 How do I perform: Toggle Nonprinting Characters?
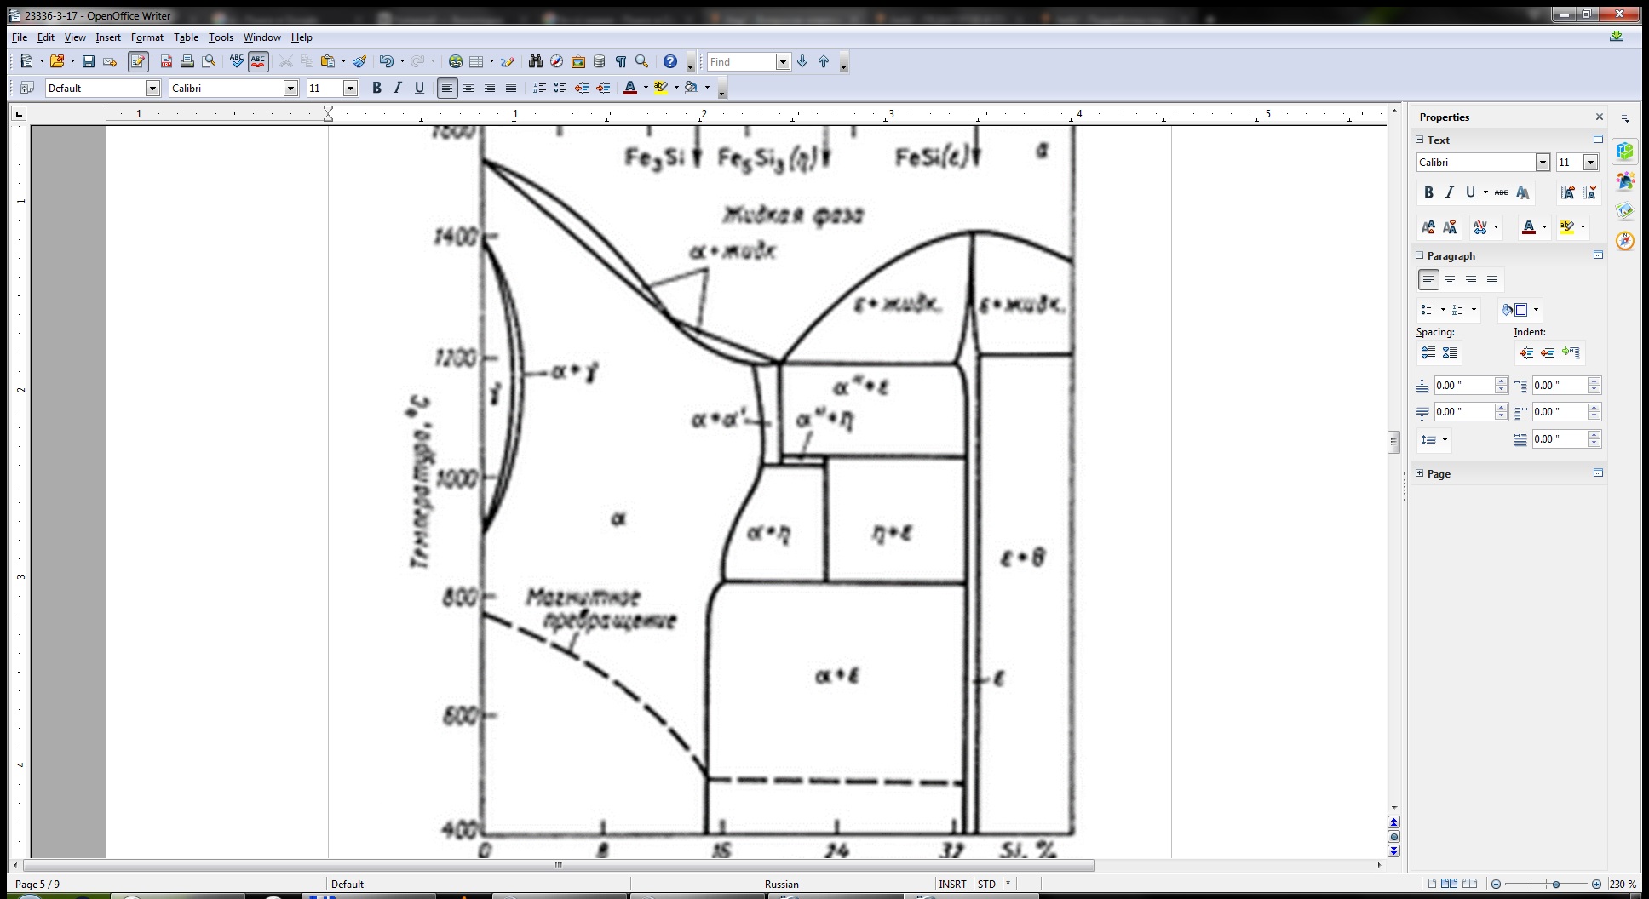pos(621,61)
